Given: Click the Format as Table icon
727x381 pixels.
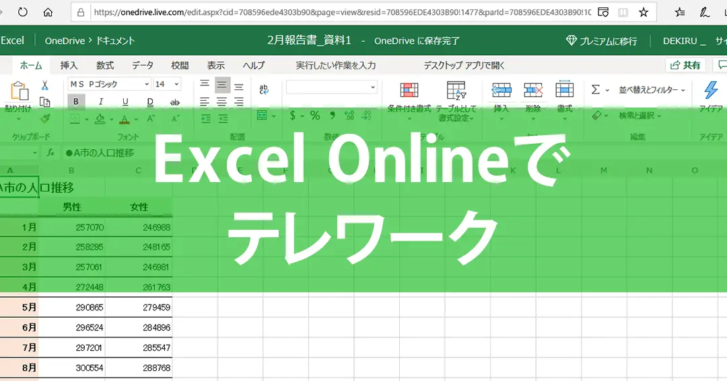Looking at the screenshot, I should point(456,90).
